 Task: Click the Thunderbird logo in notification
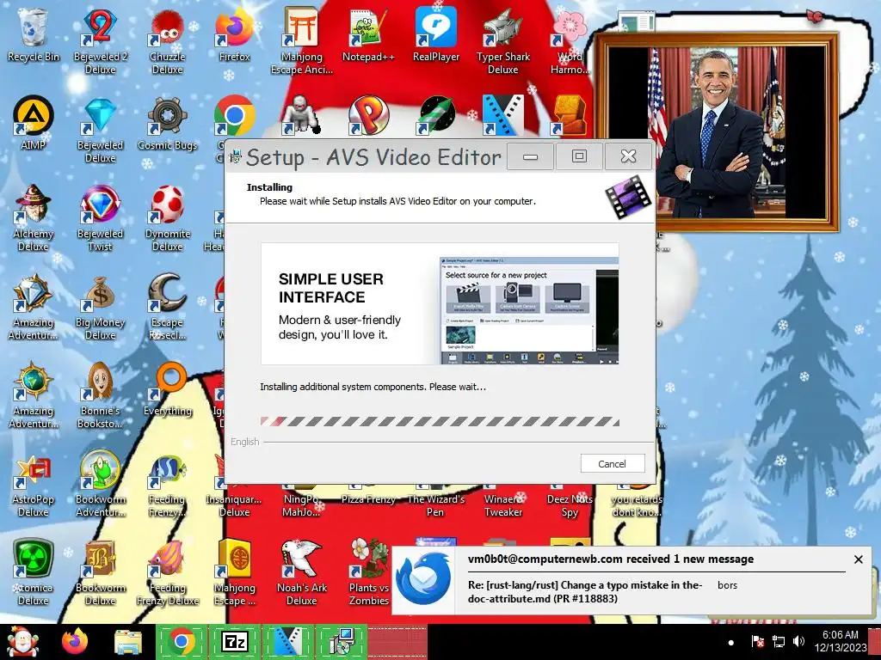(423, 578)
